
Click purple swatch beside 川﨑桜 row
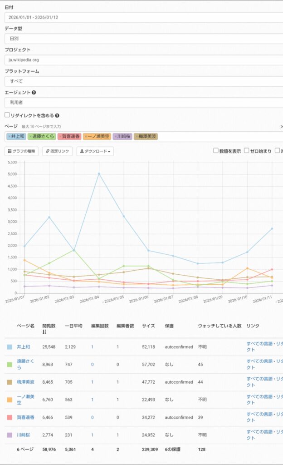[x=10, y=435]
